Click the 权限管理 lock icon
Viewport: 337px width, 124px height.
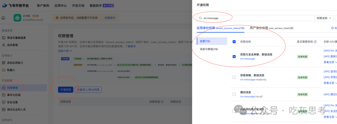point(3,88)
